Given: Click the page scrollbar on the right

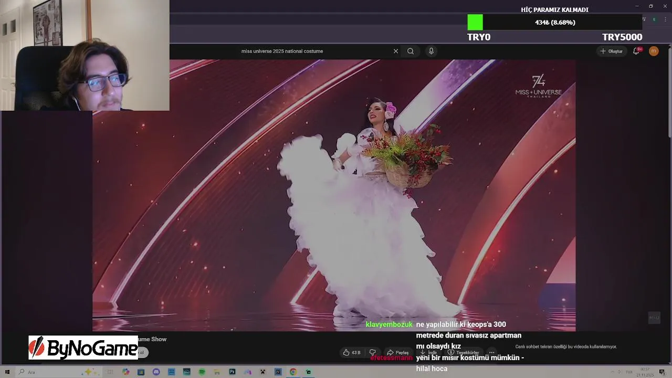Looking at the screenshot, I should (669, 92).
